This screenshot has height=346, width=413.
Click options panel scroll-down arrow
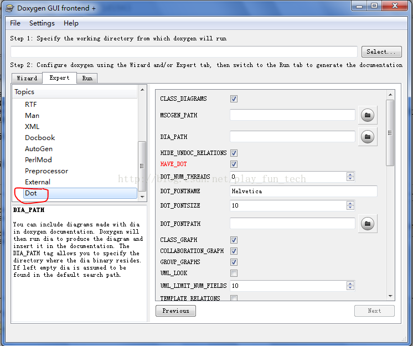390,296
